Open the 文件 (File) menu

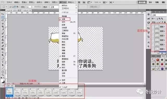pos(9,2)
